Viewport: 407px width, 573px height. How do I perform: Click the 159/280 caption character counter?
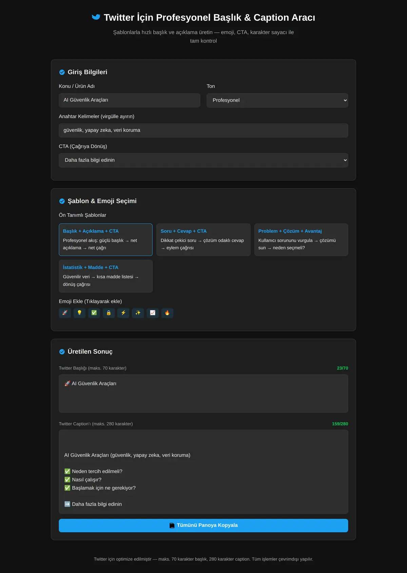pyautogui.click(x=340, y=424)
